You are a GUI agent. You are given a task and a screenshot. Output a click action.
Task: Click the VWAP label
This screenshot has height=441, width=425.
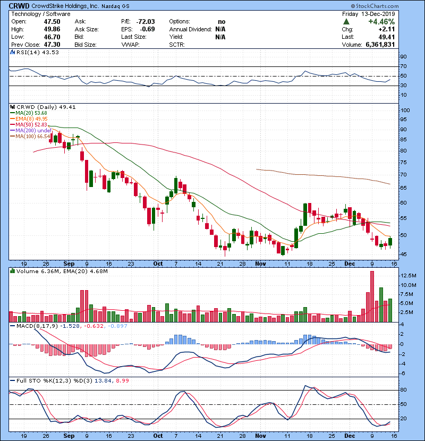(x=130, y=45)
